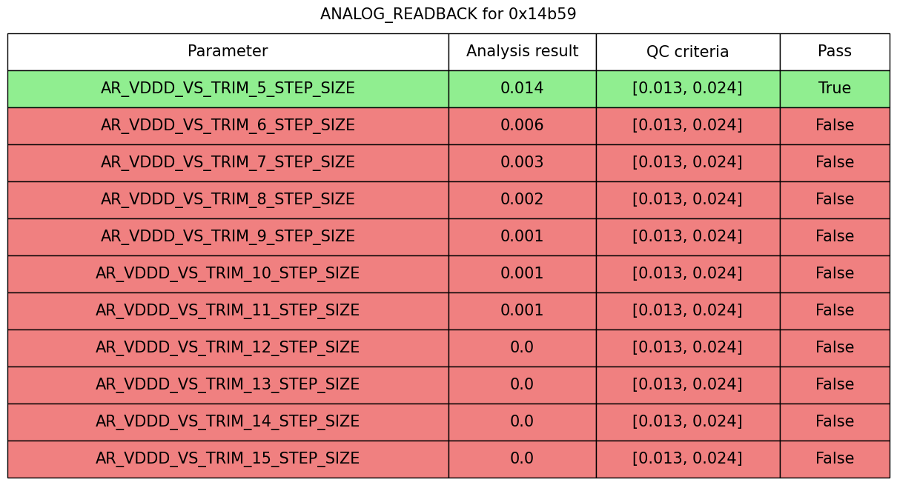Image resolution: width=897 pixels, height=485 pixels.
Task: Select the AR_VDDD_VS_TRIM_12_STEP_SIZE row label
Action: (228, 348)
